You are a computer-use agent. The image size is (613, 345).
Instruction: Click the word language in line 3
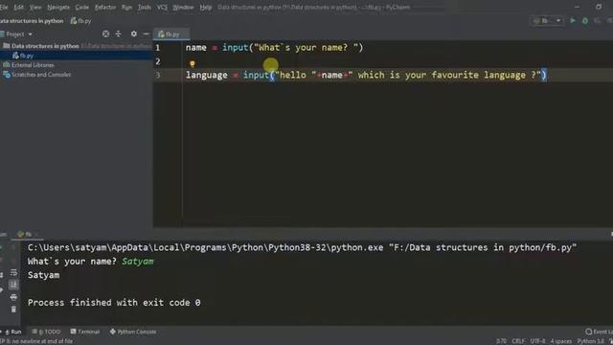(x=207, y=75)
